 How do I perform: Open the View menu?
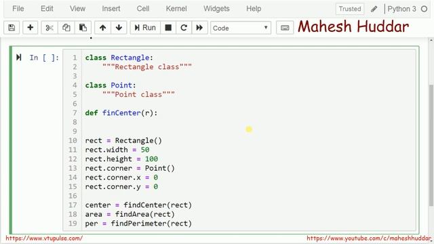(77, 9)
